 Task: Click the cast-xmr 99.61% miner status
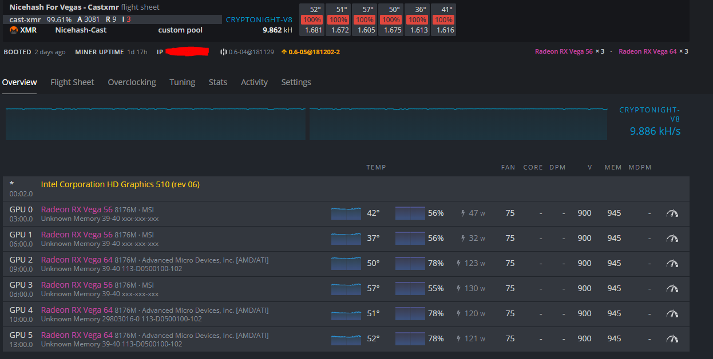pos(41,19)
